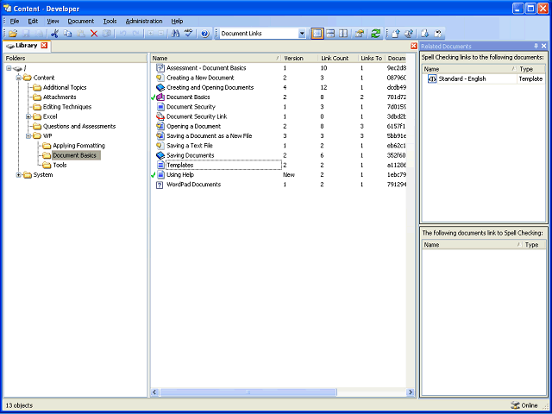Click the Print toolbar icon

tap(39, 34)
